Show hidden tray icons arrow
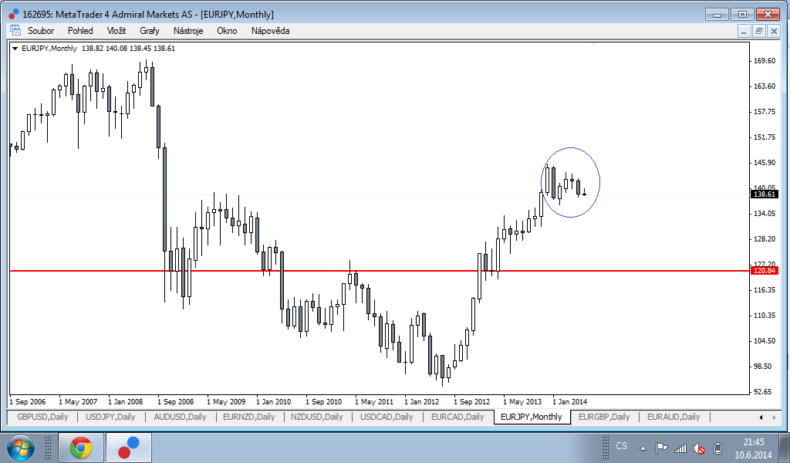The image size is (790, 463). [x=643, y=448]
